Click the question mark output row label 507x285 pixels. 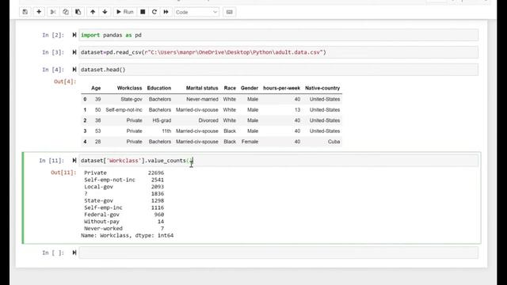point(86,194)
